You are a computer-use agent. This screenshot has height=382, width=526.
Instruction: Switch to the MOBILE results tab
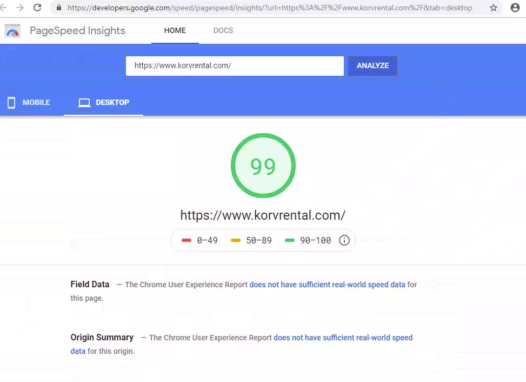coord(36,102)
